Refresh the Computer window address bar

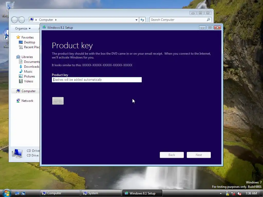point(142,20)
